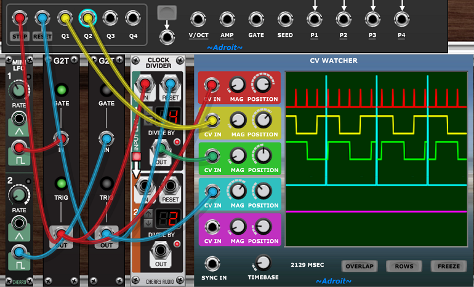Click the red channel MAG knob

(x=237, y=85)
